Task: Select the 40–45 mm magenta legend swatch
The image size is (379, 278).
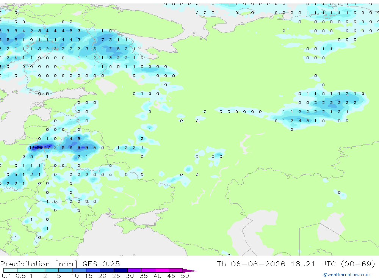Action: click(162, 270)
